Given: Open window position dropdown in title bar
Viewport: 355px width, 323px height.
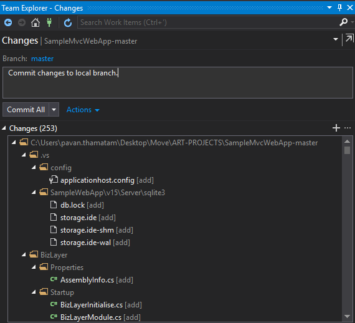Looking at the screenshot, I should [329, 7].
